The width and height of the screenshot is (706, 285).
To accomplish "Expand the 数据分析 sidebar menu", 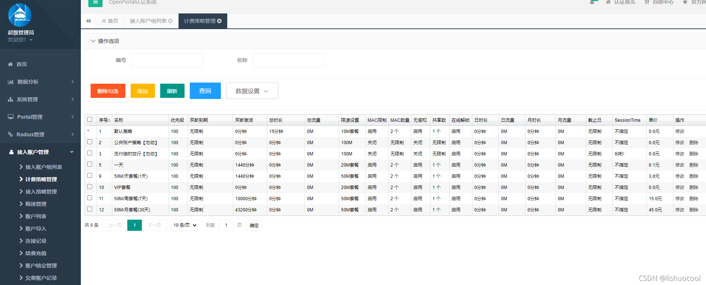I will coord(72,82).
